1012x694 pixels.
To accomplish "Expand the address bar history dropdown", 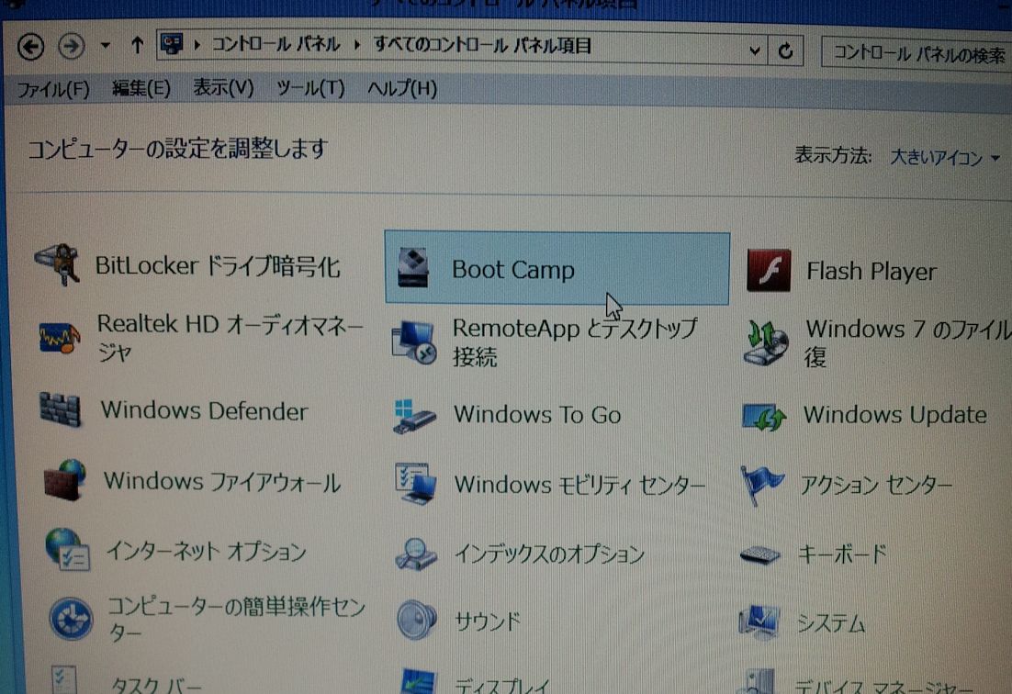I will 755,50.
